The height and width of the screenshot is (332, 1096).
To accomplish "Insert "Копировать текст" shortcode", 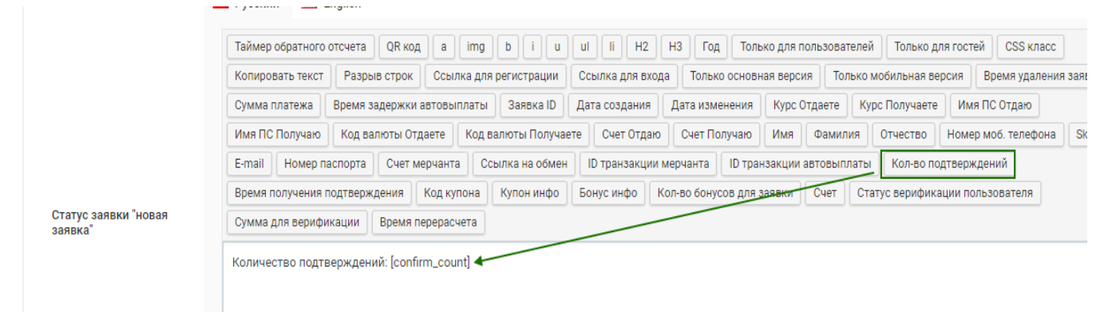I will pyautogui.click(x=279, y=77).
